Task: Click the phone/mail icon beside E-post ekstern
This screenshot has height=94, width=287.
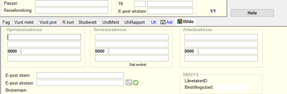Action: [x=129, y=83]
